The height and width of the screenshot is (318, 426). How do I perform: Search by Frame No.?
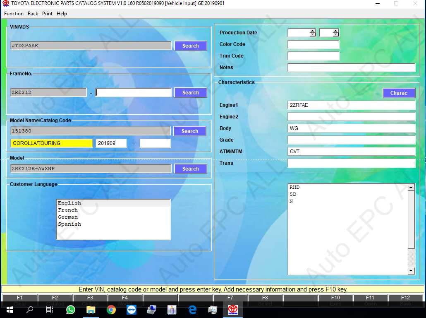[x=190, y=92]
